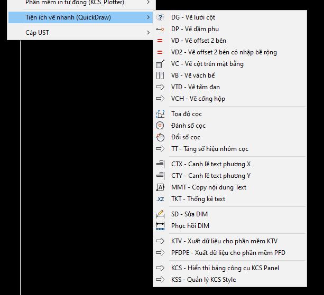Click the text A icon beside MMT - Copy nội dung Text

point(160,187)
